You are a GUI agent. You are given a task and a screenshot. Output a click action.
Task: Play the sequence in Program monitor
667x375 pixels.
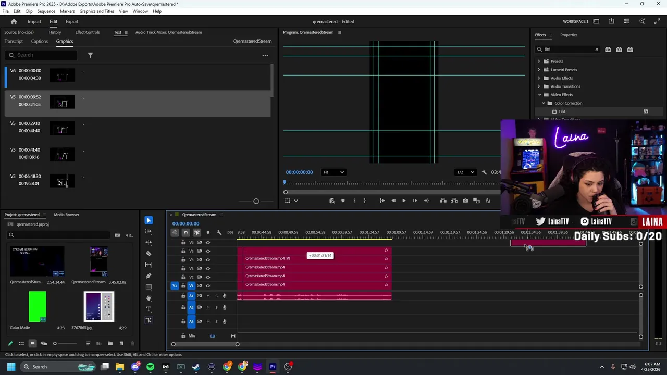click(404, 201)
